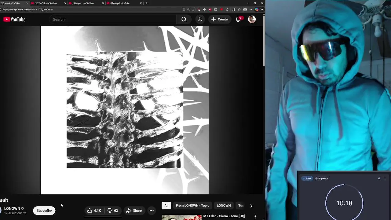Click the MT Eden video thumbnail
The image size is (391, 220).
click(181, 218)
